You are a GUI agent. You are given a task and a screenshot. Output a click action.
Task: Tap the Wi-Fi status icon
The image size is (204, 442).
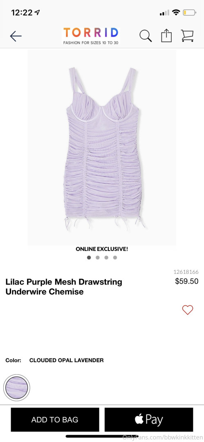(176, 12)
